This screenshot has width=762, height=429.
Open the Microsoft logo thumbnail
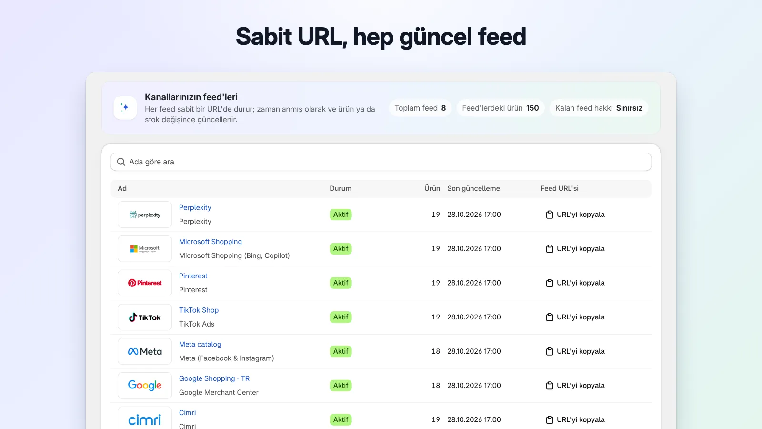145,249
